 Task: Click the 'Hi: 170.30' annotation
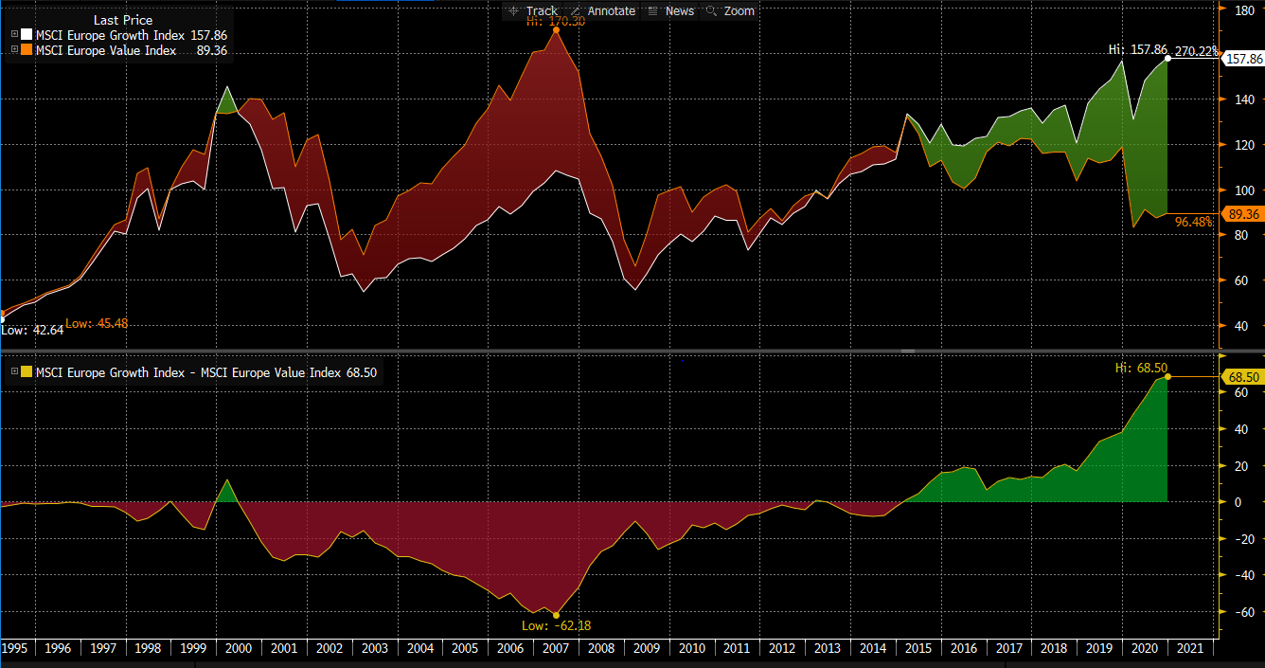point(557,21)
